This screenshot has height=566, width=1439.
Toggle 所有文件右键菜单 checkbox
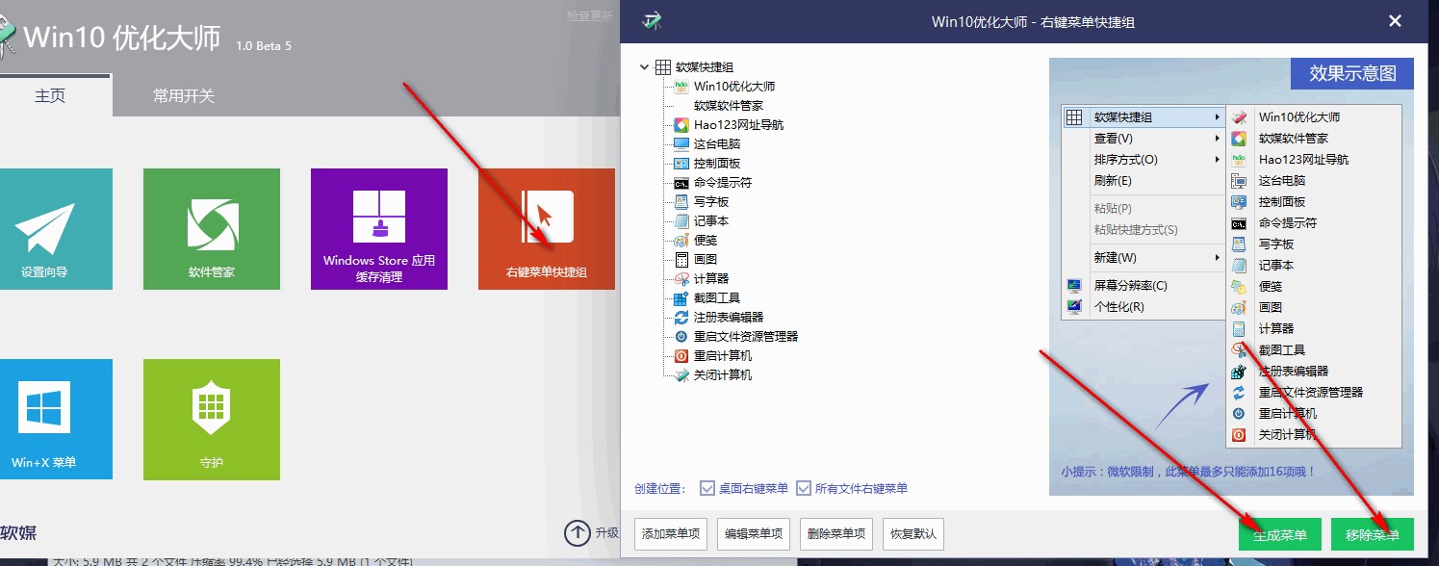pyautogui.click(x=804, y=488)
